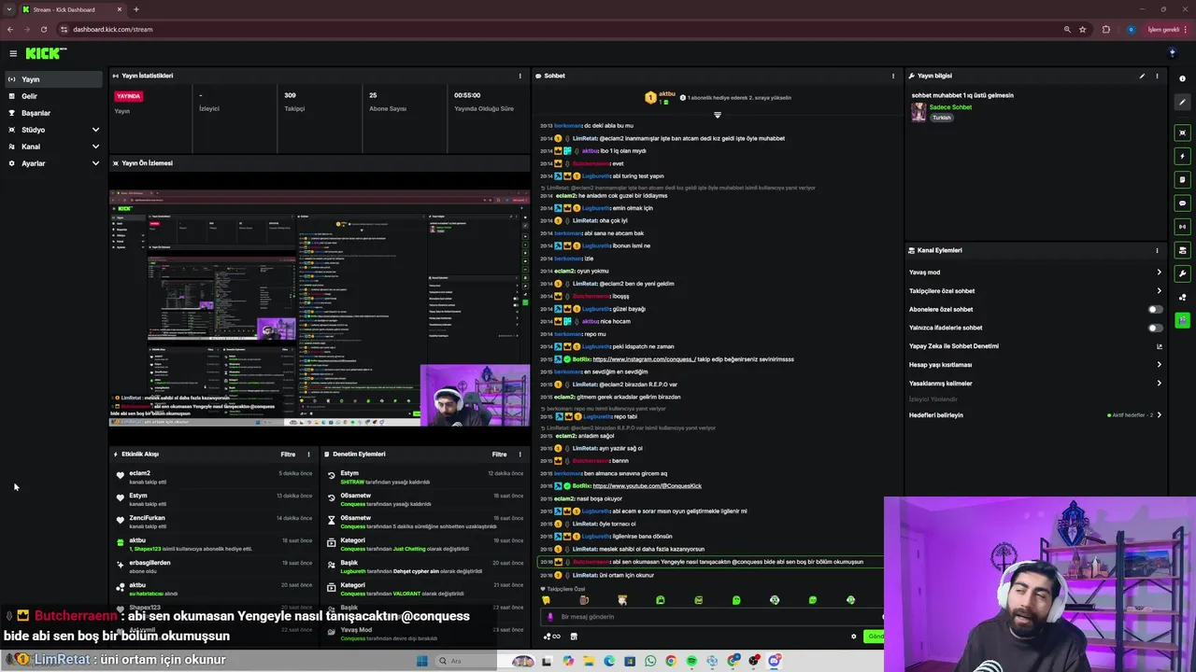Open BotRix Instagram link in chat
The height and width of the screenshot is (672, 1196).
coord(644,359)
